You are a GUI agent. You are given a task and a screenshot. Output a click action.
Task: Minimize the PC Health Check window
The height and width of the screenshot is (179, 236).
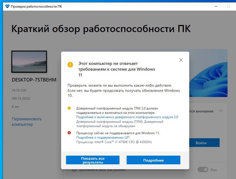click(216, 6)
